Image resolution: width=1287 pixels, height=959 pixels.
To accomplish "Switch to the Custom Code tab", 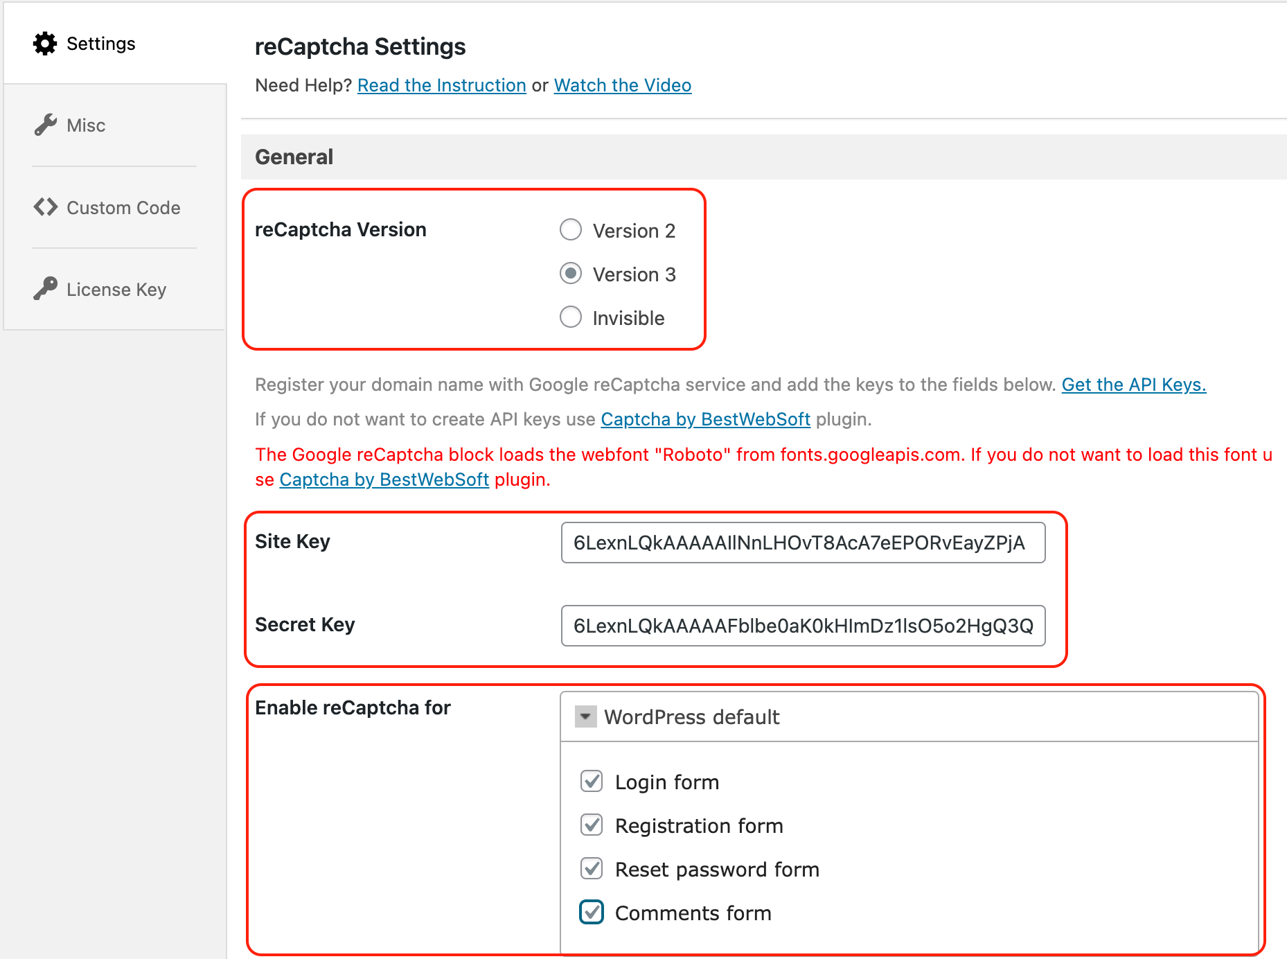I will tap(123, 208).
